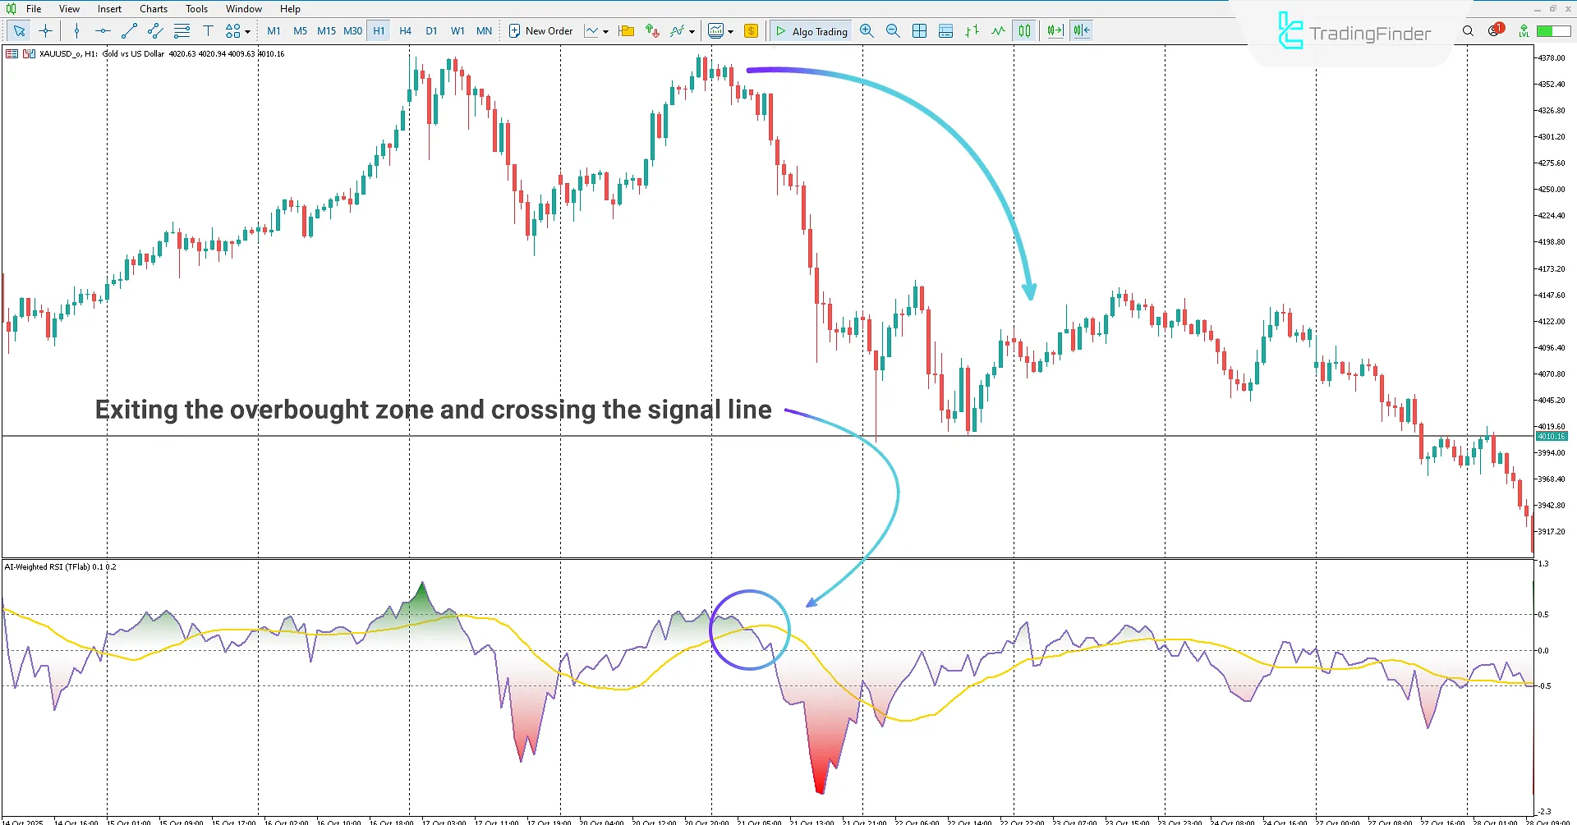
Task: Open notifications via the bell badge
Action: [1495, 30]
